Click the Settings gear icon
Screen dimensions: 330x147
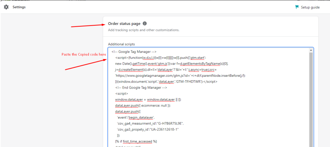(x=6, y=7)
